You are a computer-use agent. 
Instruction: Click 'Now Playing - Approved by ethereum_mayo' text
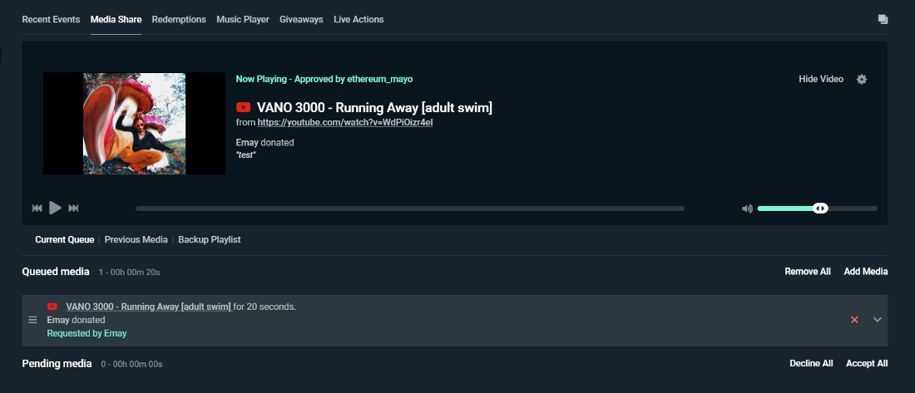click(x=324, y=79)
